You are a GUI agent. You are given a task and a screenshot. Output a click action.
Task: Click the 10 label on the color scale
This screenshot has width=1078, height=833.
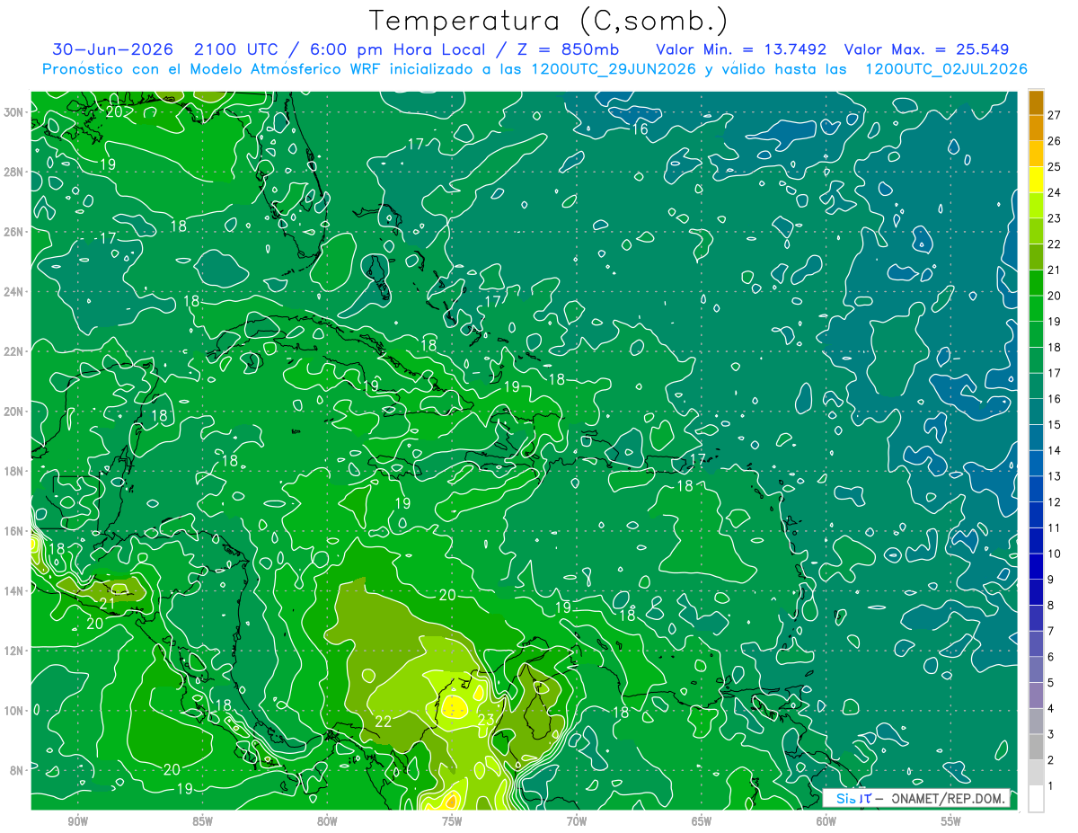point(1055,554)
